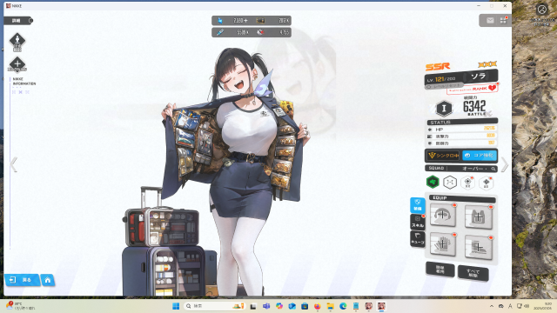The image size is (557, 313).
Task: Open the mail envelope icon
Action: tap(490, 21)
